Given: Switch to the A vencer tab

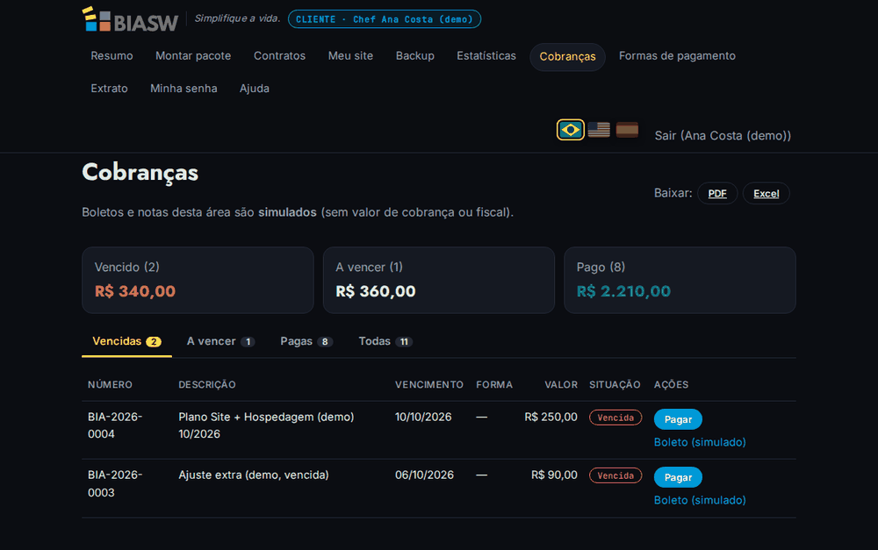Looking at the screenshot, I should pyautogui.click(x=220, y=341).
